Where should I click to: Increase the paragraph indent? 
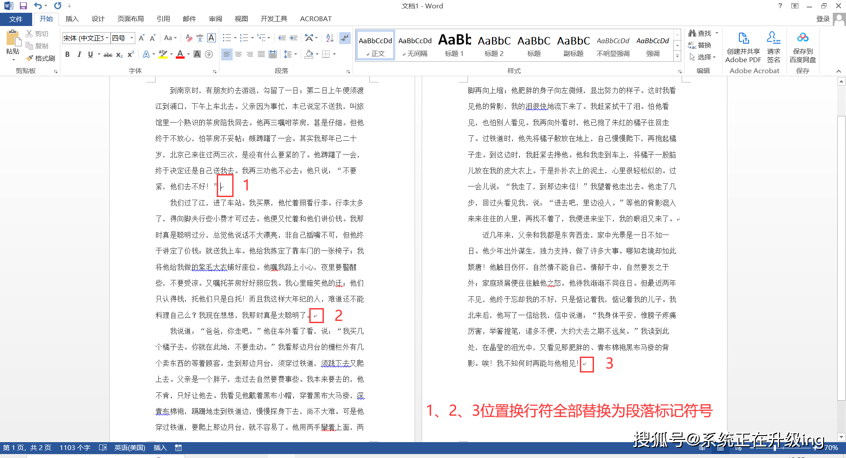pyautogui.click(x=293, y=38)
